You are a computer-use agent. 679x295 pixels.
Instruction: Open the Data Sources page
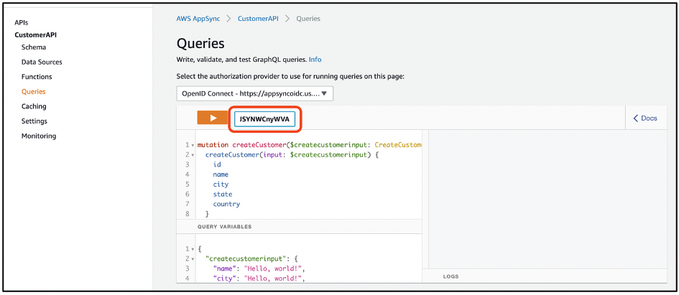click(x=42, y=62)
